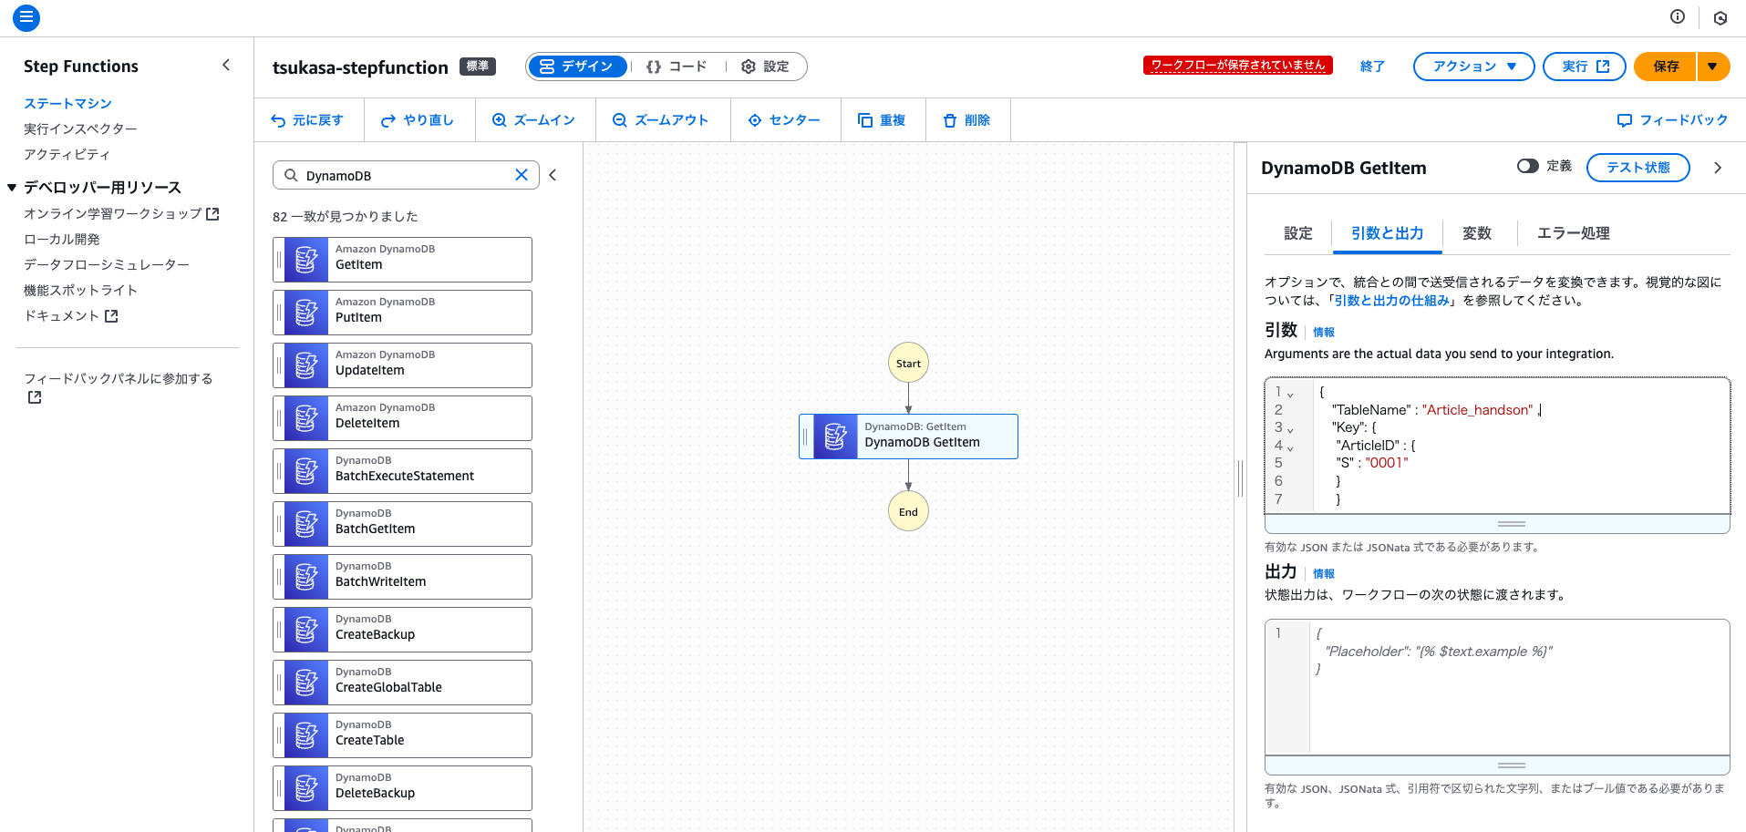
Task: Click the 保存 button
Action: coord(1665,67)
